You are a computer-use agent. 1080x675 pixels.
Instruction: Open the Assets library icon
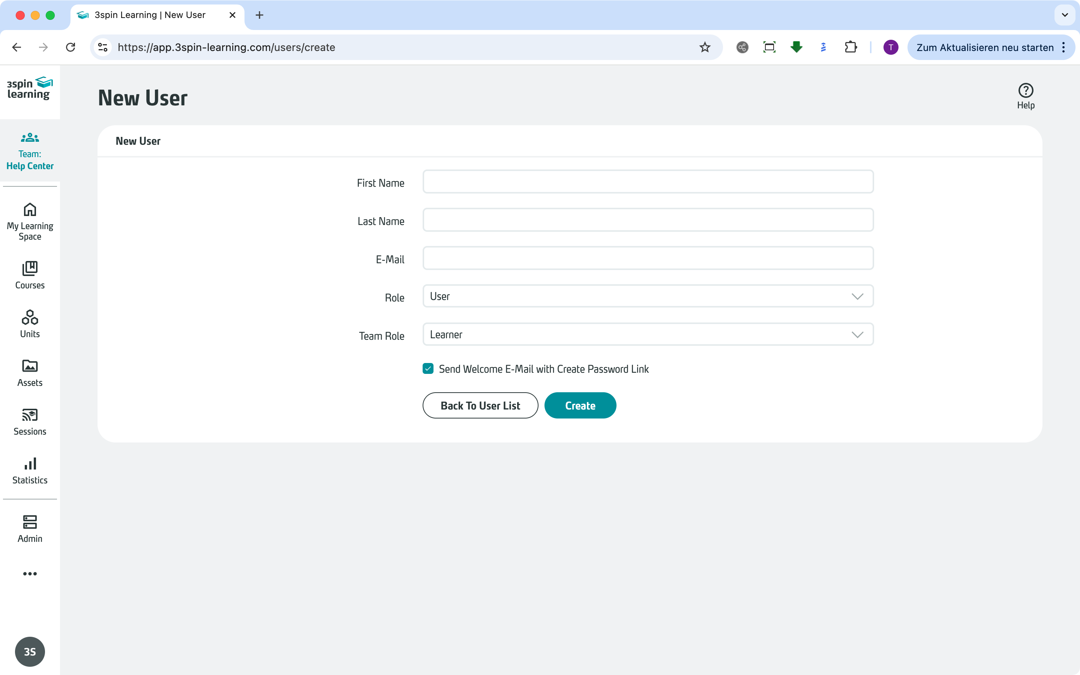click(30, 366)
